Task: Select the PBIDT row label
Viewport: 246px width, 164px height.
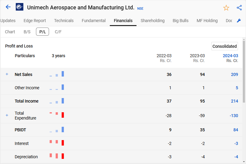Action: click(20, 130)
